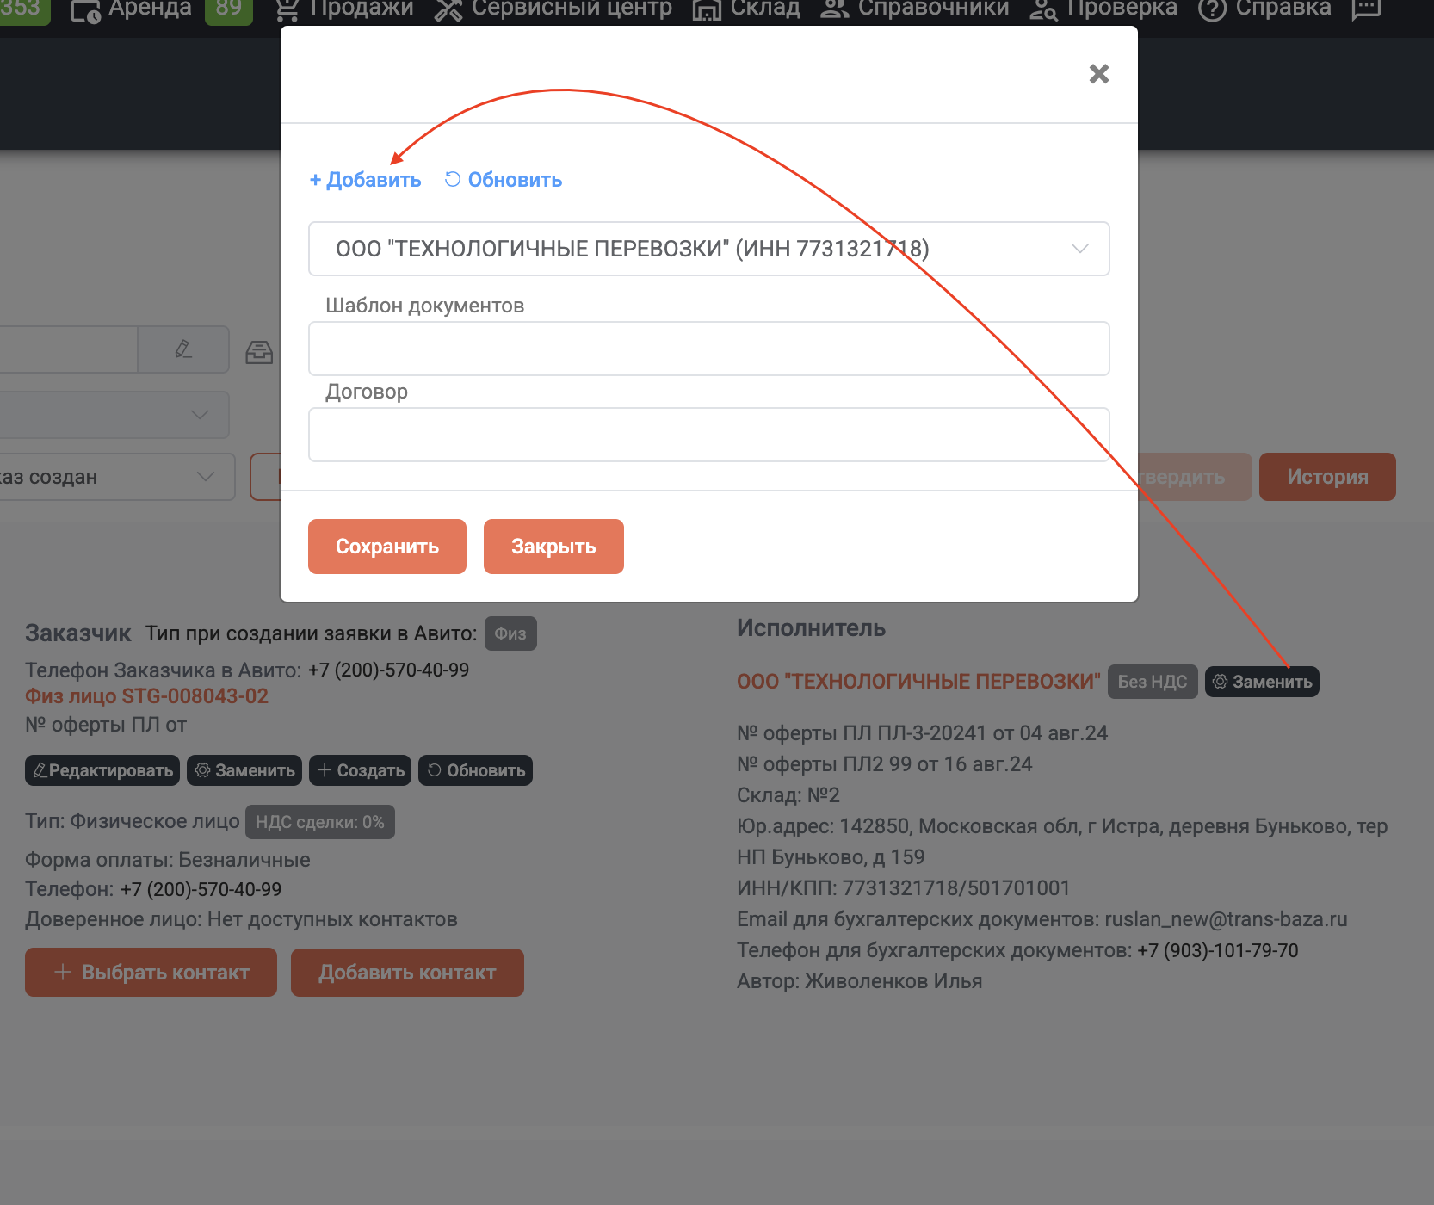Click the Справка question mark icon
The width and height of the screenshot is (1434, 1205).
tap(1212, 9)
